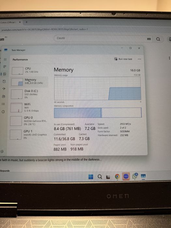Click Run new task button
The image size is (171, 228).
tap(123, 59)
